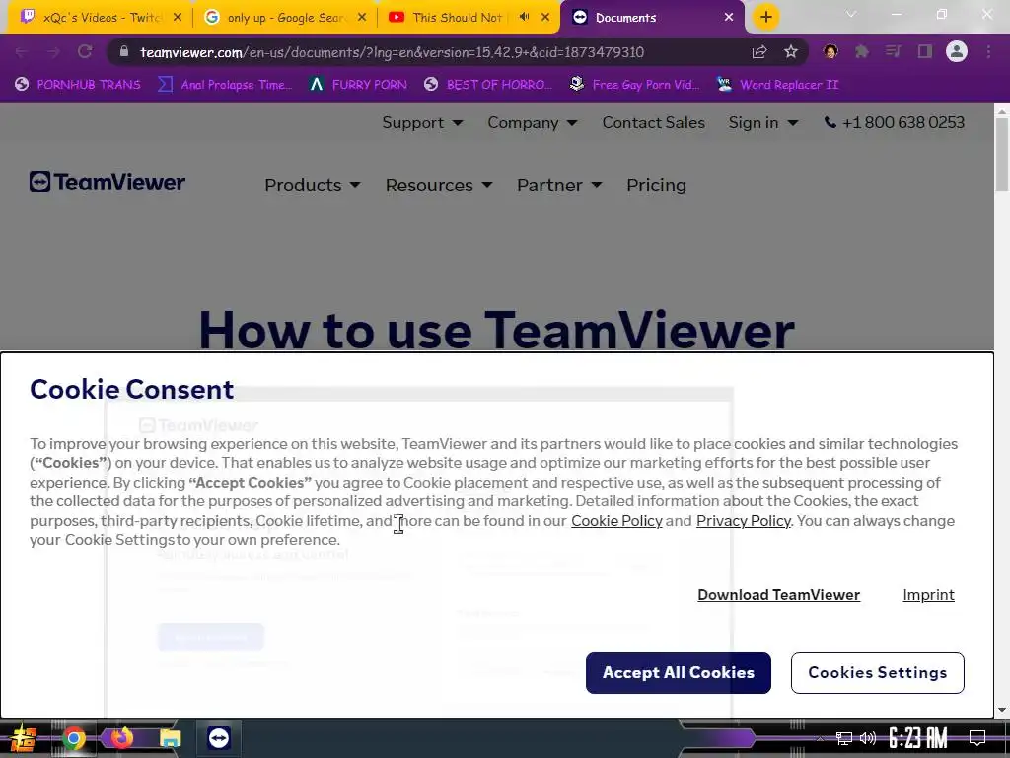
Task: Click the avatar extension icon in the toolbar
Action: point(830,51)
